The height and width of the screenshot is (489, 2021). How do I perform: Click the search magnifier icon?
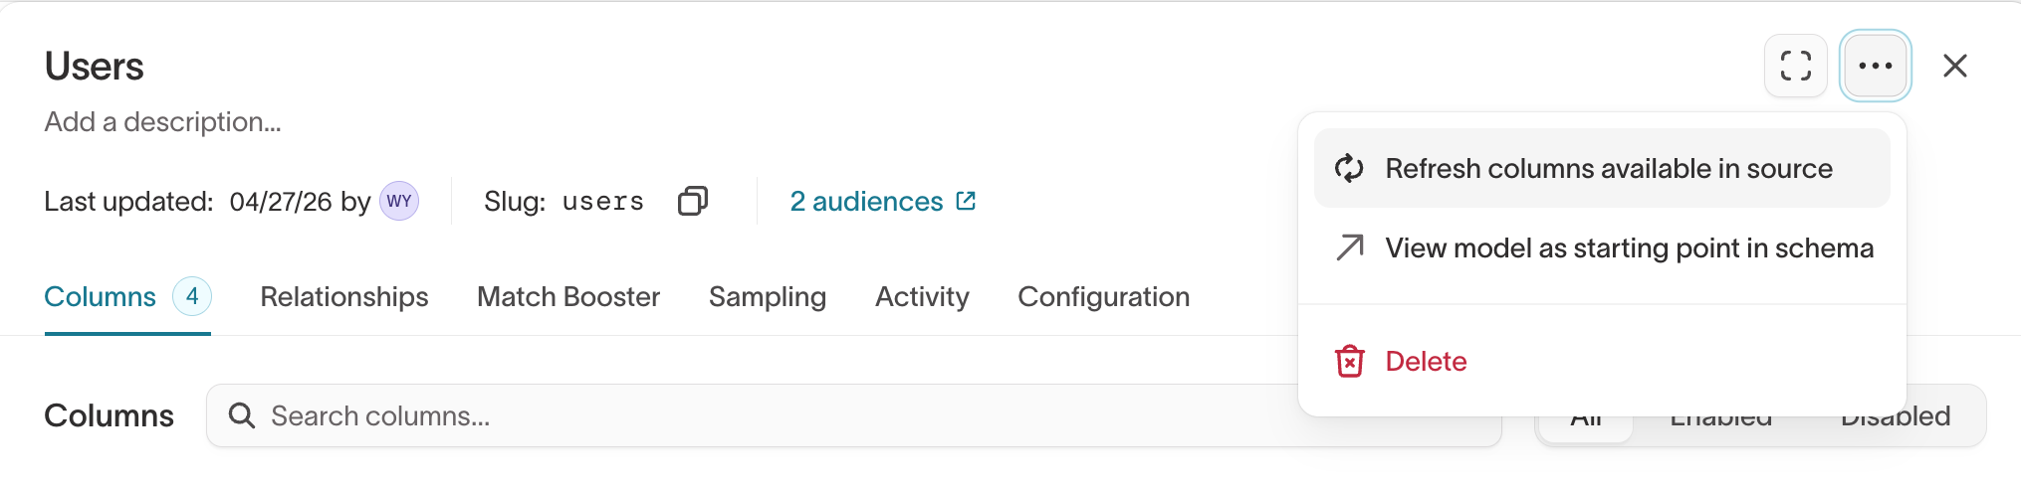tap(241, 415)
